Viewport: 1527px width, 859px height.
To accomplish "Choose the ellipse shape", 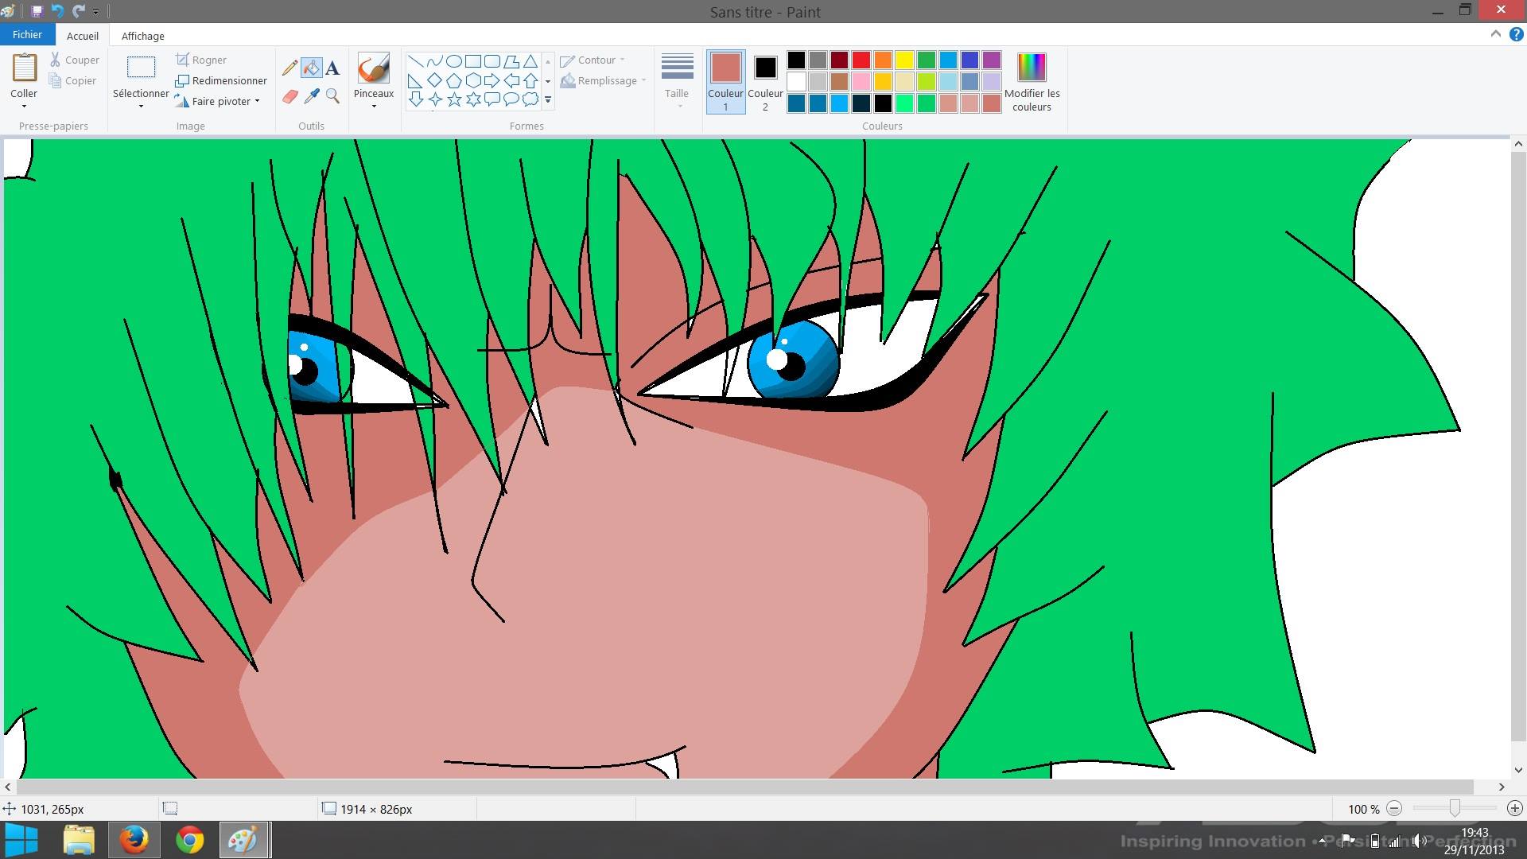I will point(453,61).
